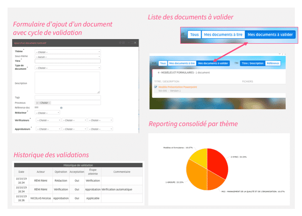Image resolution: width=302 pixels, height=216 pixels.
Task: Select 'Tous' tab in the enlarged callout bar
Action: [x=194, y=34]
